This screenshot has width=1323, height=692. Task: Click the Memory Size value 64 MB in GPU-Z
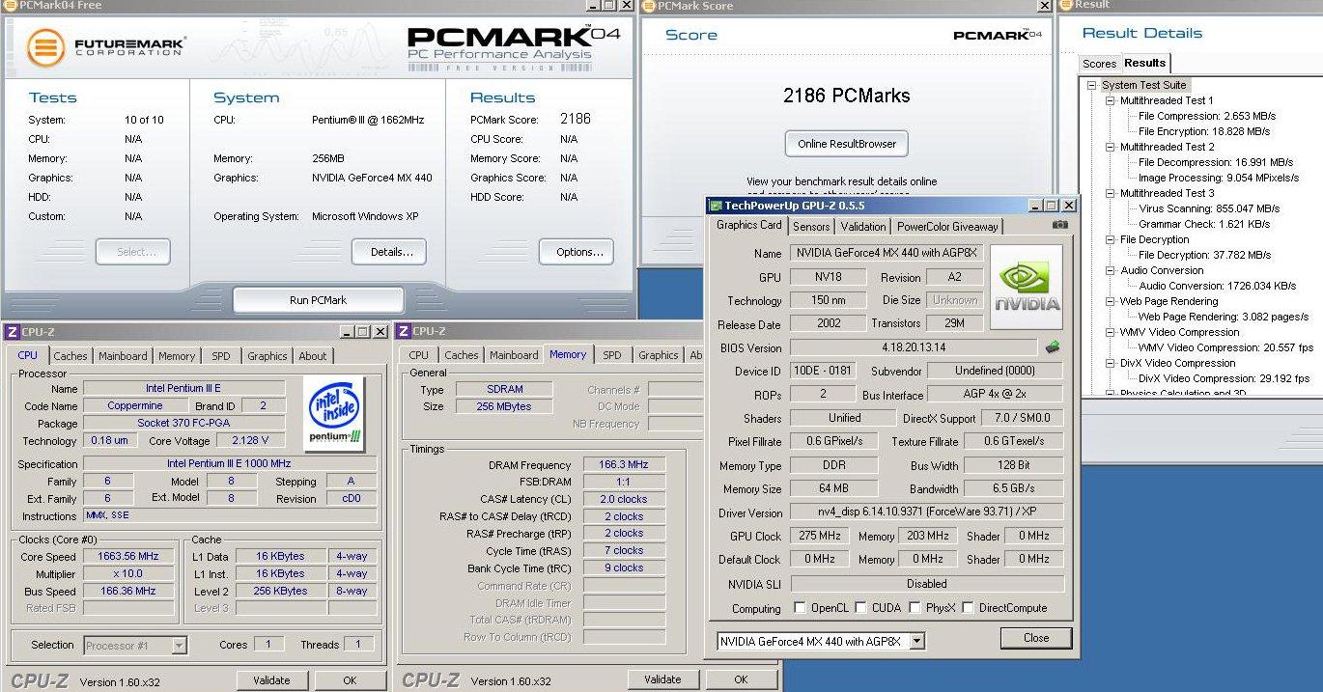[x=834, y=489]
